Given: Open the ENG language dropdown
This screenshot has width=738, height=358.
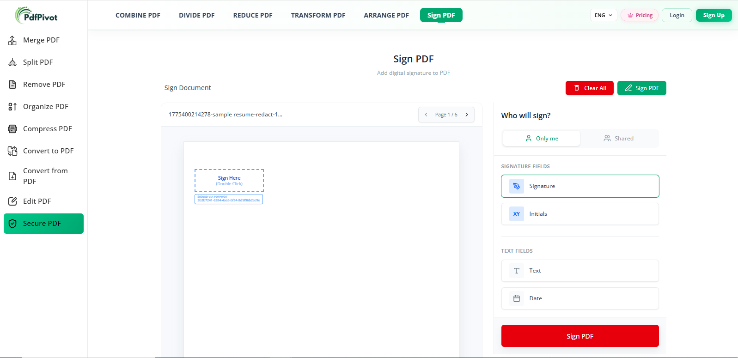Looking at the screenshot, I should click(603, 15).
